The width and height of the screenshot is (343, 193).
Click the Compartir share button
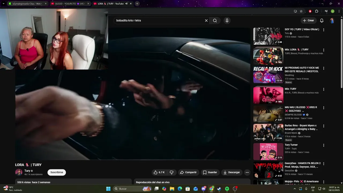188,172
